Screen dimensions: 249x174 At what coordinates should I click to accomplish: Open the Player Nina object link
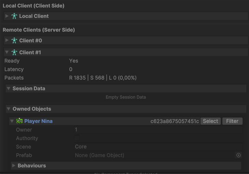point(38,121)
